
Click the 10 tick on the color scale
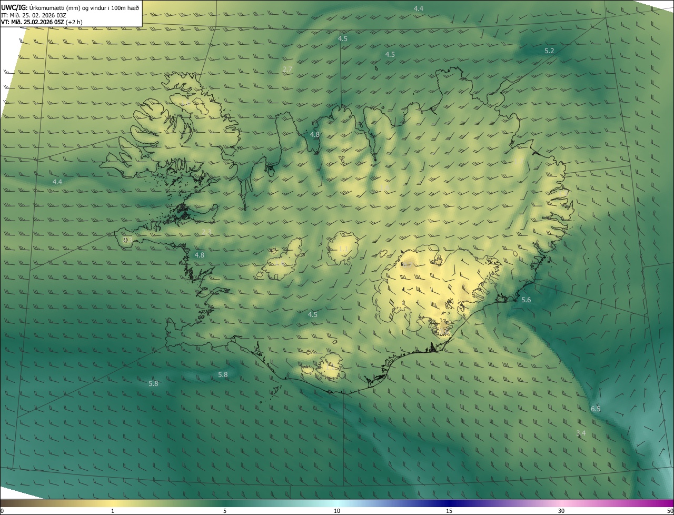click(337, 511)
